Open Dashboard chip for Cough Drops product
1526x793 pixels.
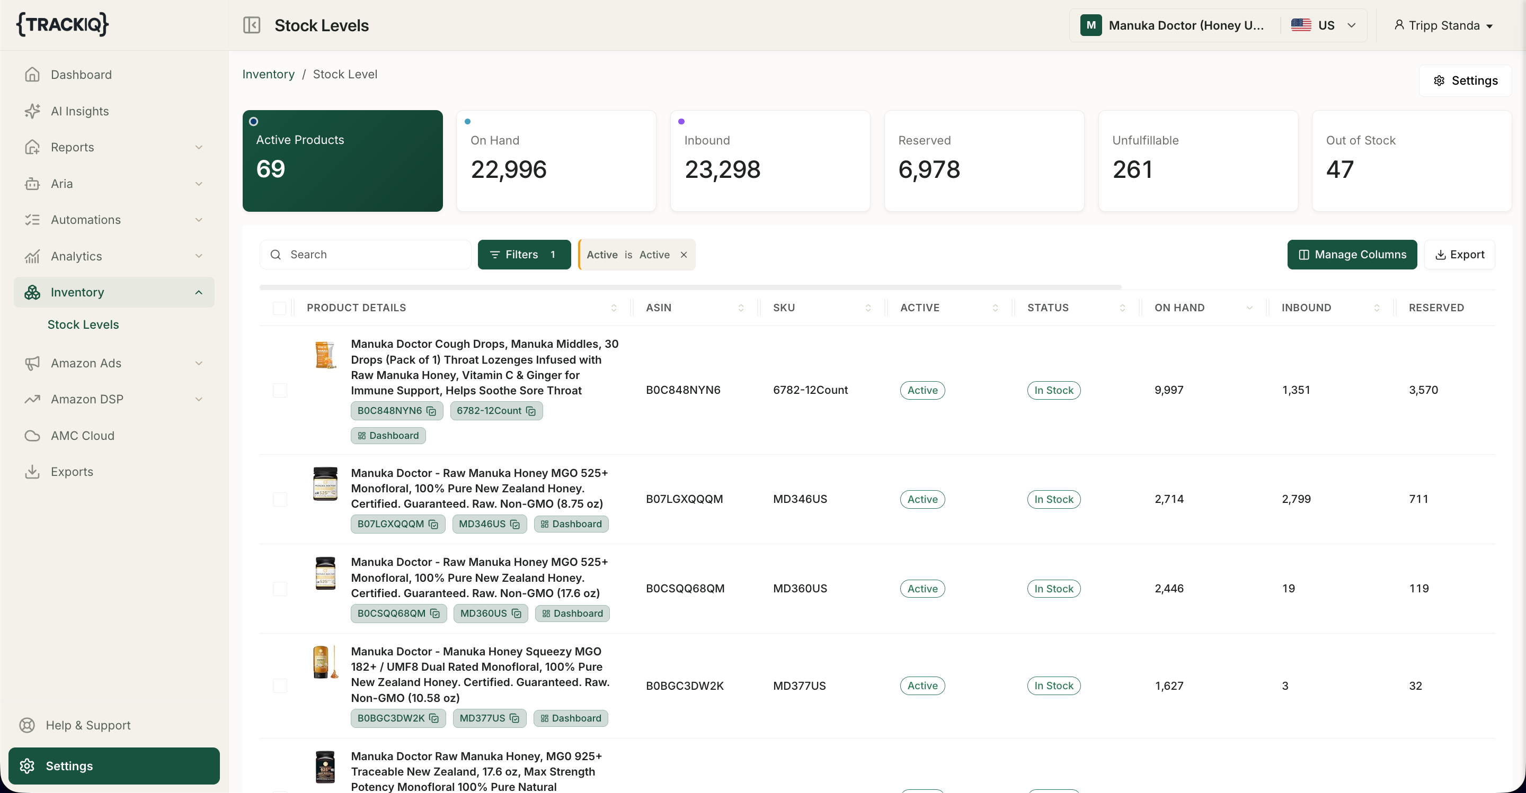coord(388,436)
